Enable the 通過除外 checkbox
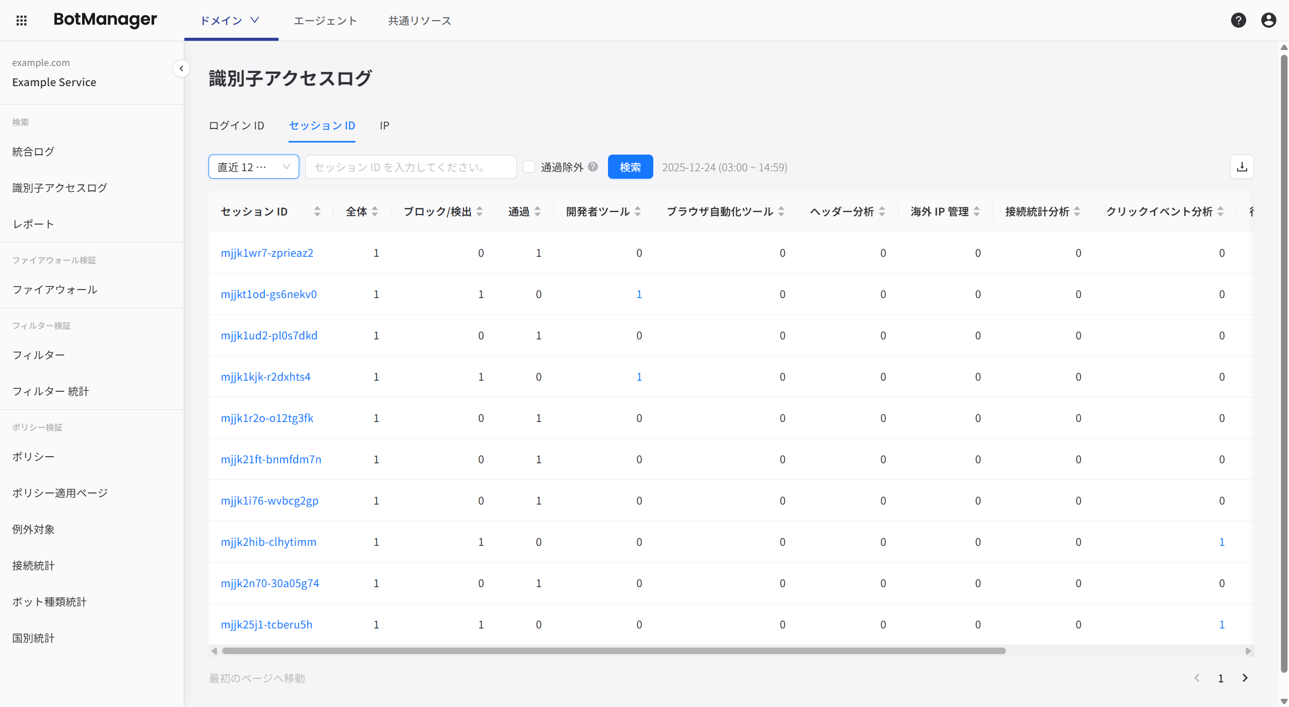 (528, 167)
